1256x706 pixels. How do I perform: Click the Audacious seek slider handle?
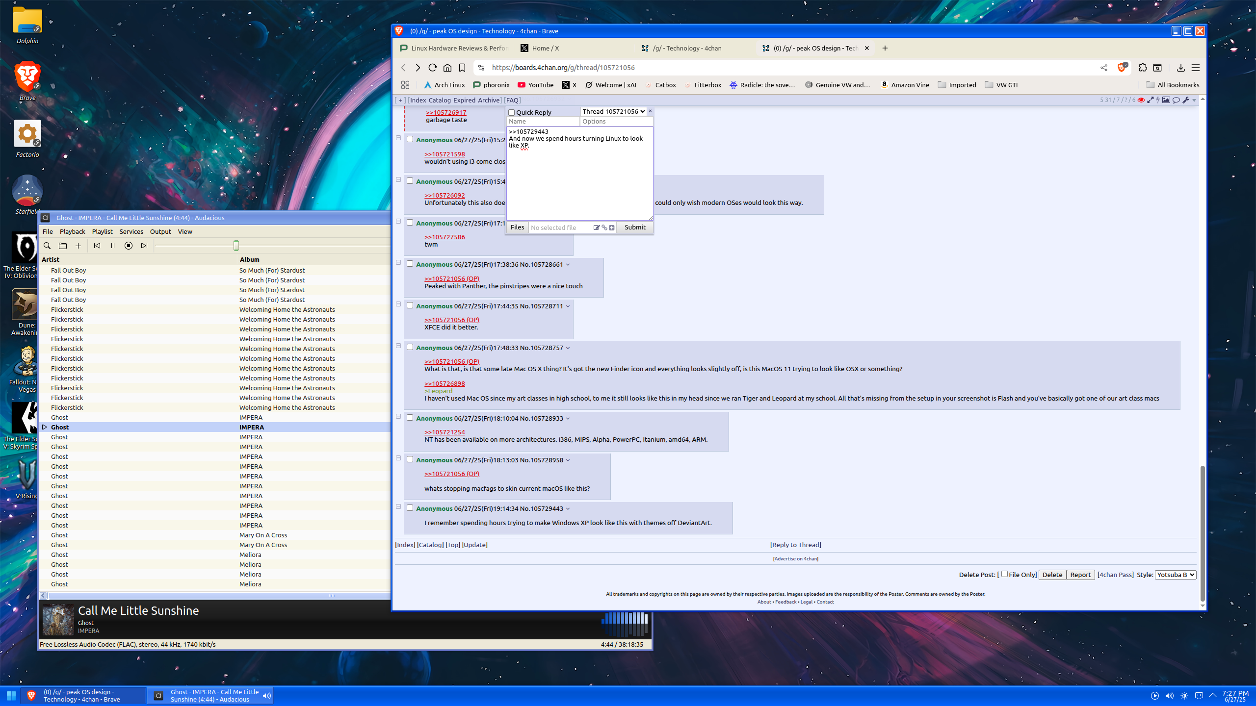pos(236,246)
